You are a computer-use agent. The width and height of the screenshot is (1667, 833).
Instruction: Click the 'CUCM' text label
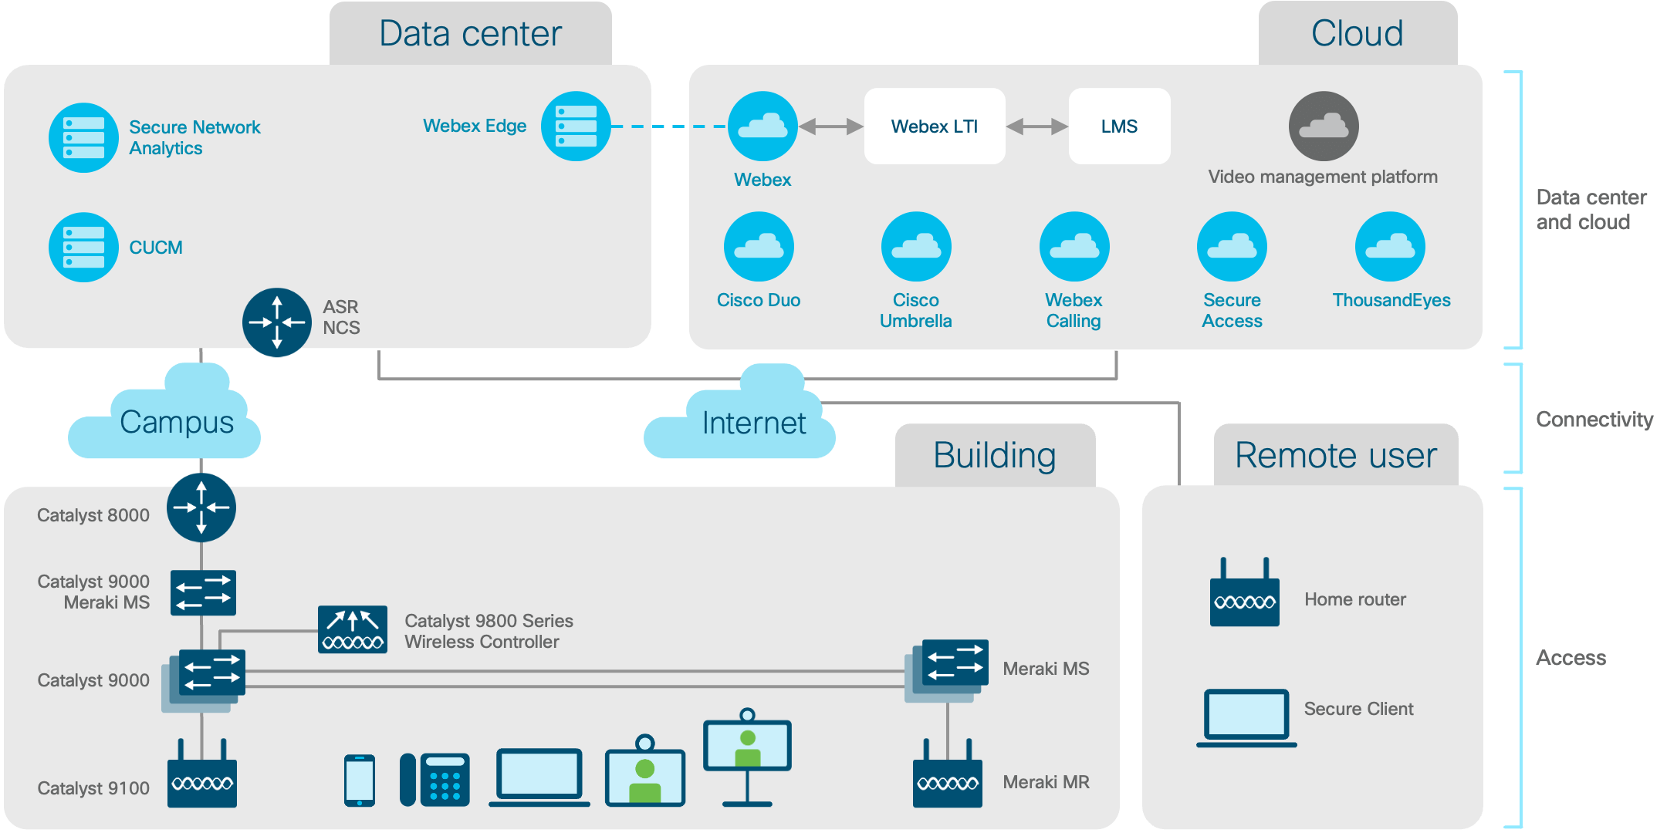156,248
